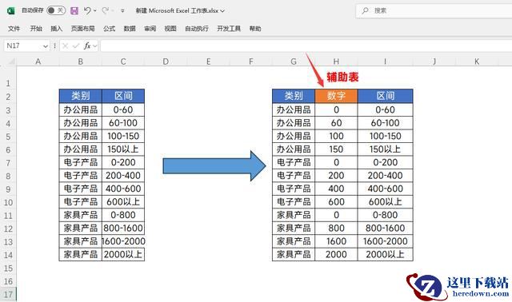Switch to the 公式 ribbon tab
The width and height of the screenshot is (512, 302).
(x=109, y=29)
